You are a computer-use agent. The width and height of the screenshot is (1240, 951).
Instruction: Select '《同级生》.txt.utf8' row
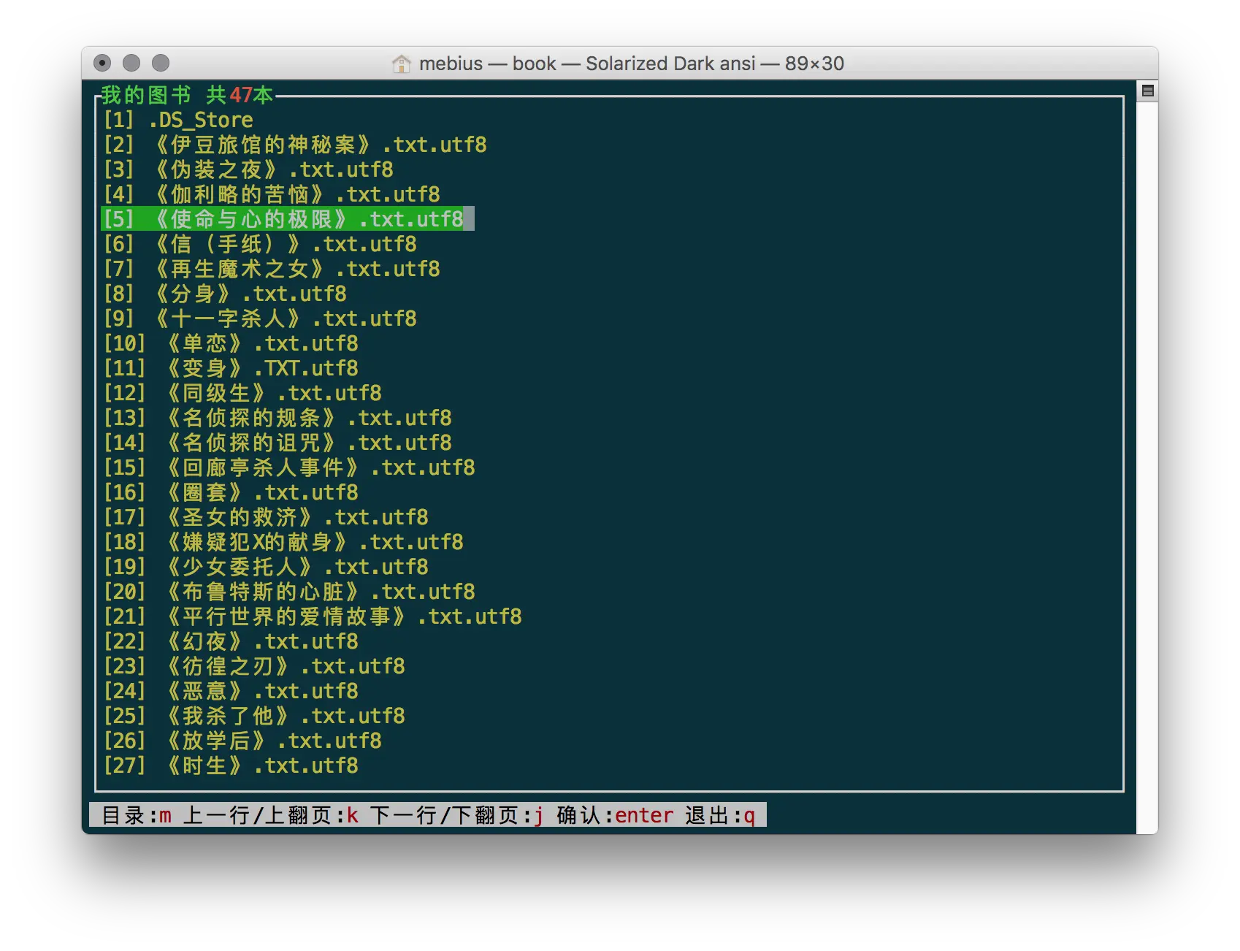tap(242, 393)
